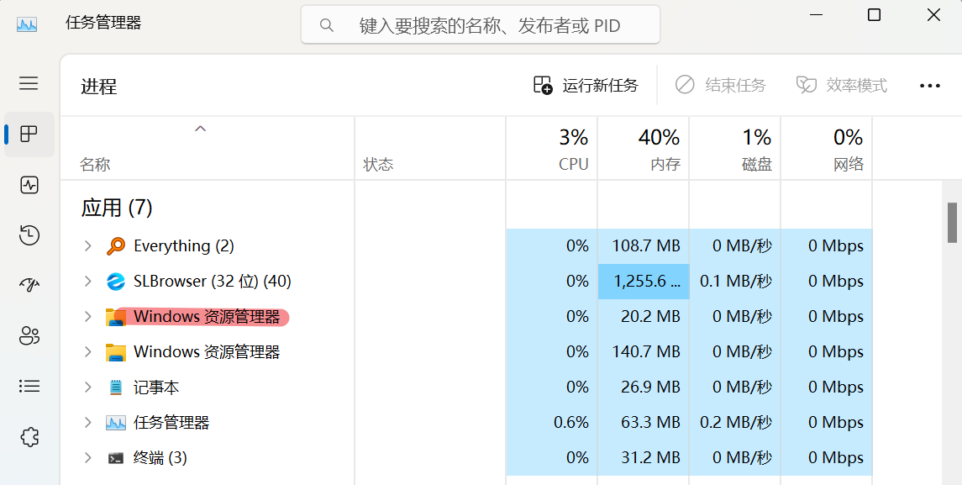Expand the 记事本 process row

click(87, 387)
